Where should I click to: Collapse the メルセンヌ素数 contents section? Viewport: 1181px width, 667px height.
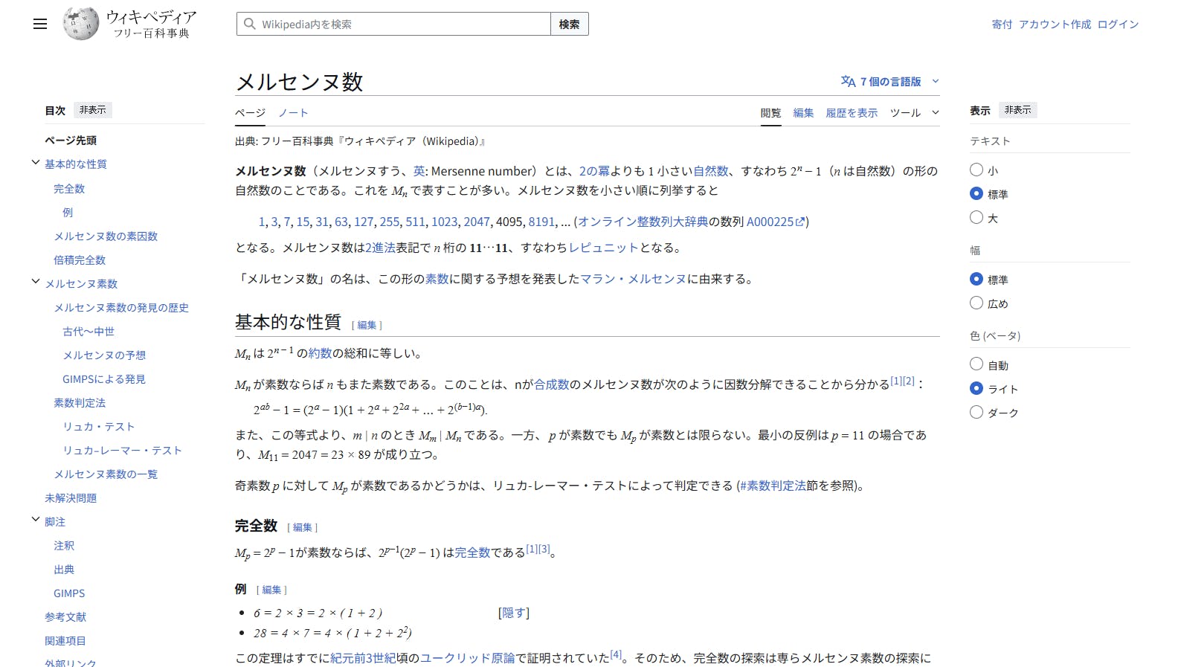coord(35,282)
